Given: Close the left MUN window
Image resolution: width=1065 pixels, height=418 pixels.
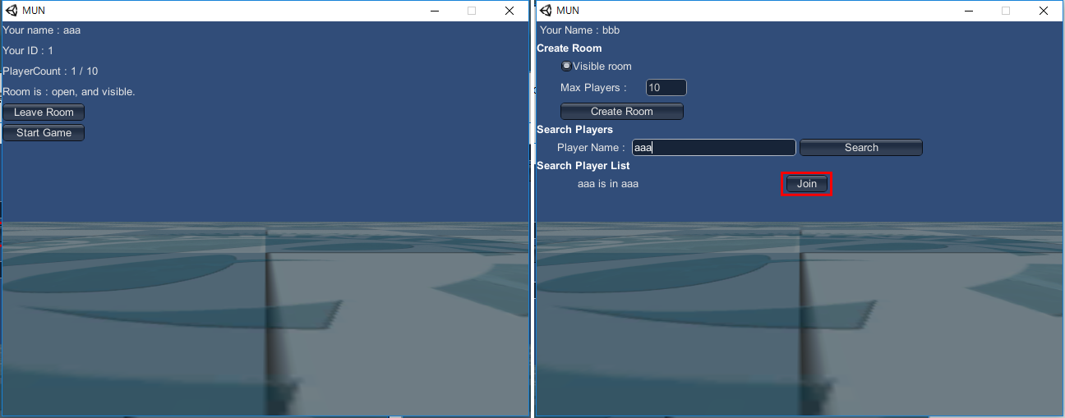Looking at the screenshot, I should pos(509,11).
